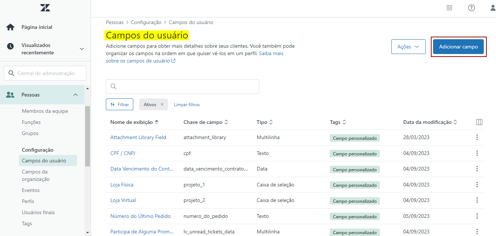496x236 pixels.
Task: Click the column settings icon in table header
Action: [x=479, y=122]
